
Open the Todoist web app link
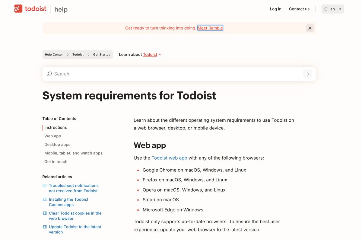(169, 158)
